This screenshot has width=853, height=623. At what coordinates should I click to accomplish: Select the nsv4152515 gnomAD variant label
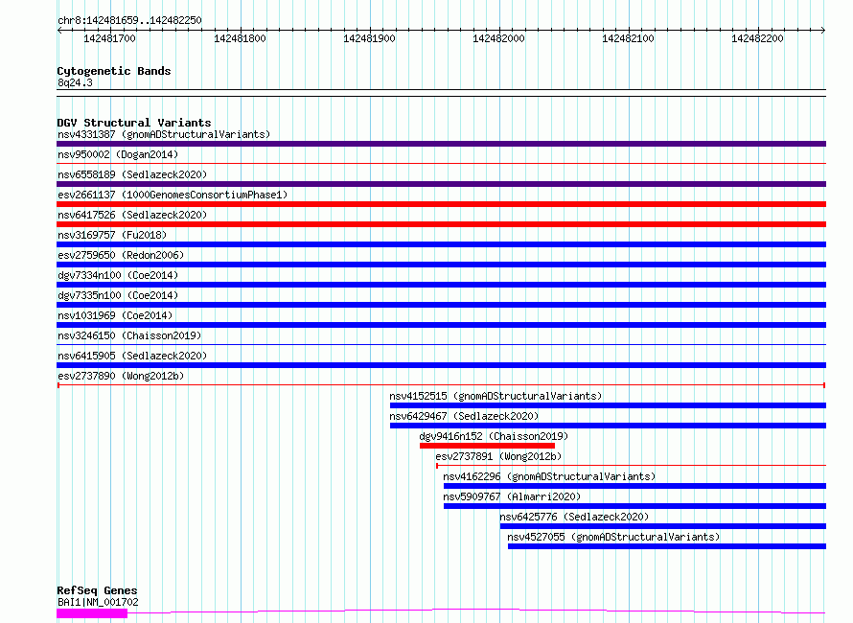[496, 396]
